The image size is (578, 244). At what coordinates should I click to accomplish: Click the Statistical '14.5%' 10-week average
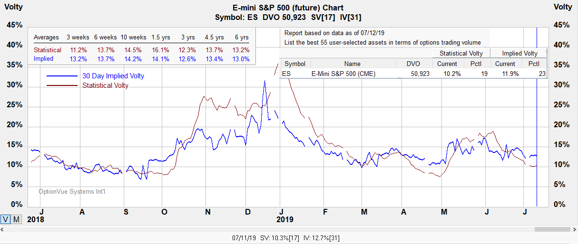[x=133, y=50]
